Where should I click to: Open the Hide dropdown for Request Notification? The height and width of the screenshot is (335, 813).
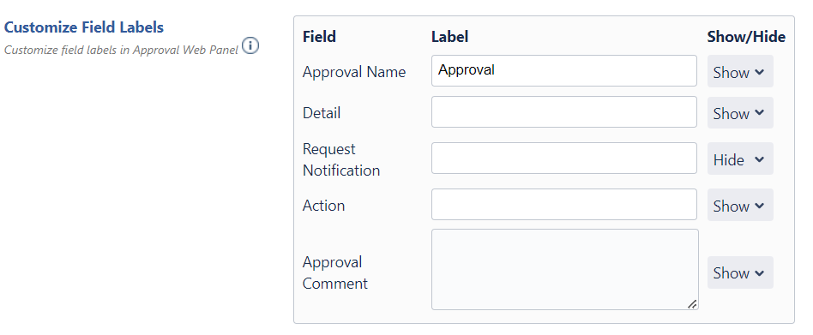[740, 159]
